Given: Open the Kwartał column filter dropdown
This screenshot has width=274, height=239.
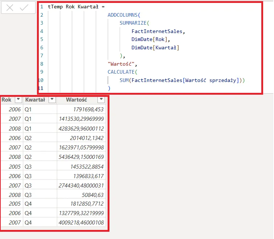Looking at the screenshot, I should [52, 100].
